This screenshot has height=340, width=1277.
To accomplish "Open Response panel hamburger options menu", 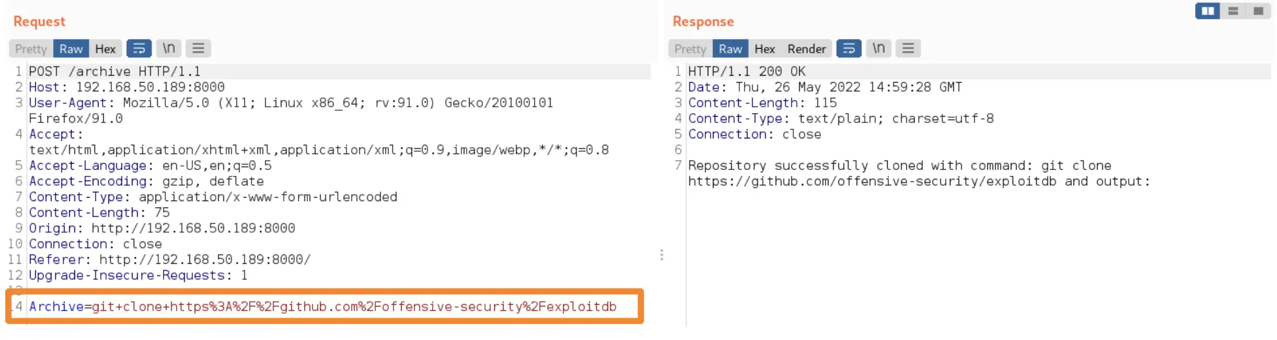I will point(908,49).
